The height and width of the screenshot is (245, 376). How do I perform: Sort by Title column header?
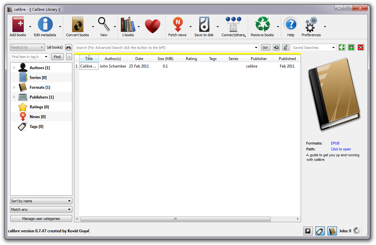coord(89,58)
